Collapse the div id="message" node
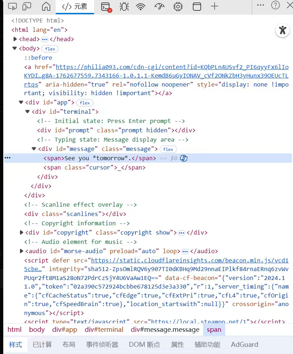The width and height of the screenshot is (293, 354). [34, 149]
